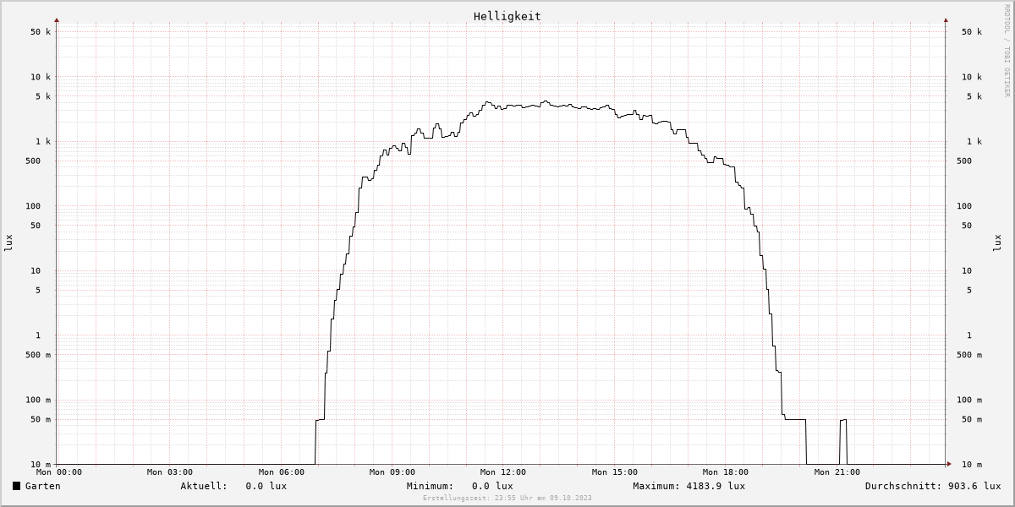Screen dimensions: 1015x507
Task: Click the Helligkeit chart title
Action: [507, 16]
